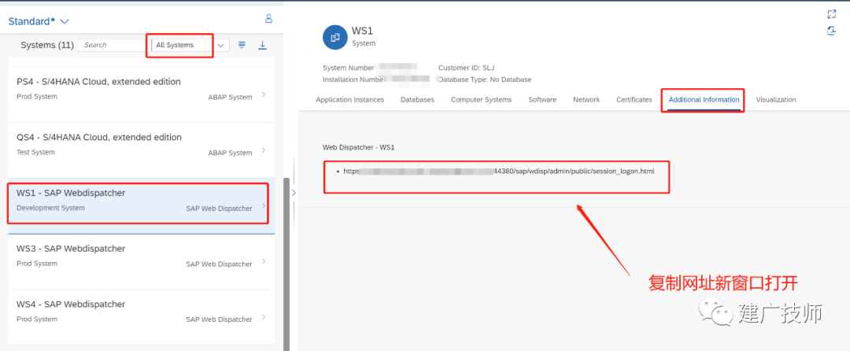The image size is (850, 351).
Task: Open the PS4 row chevron
Action: click(x=264, y=94)
